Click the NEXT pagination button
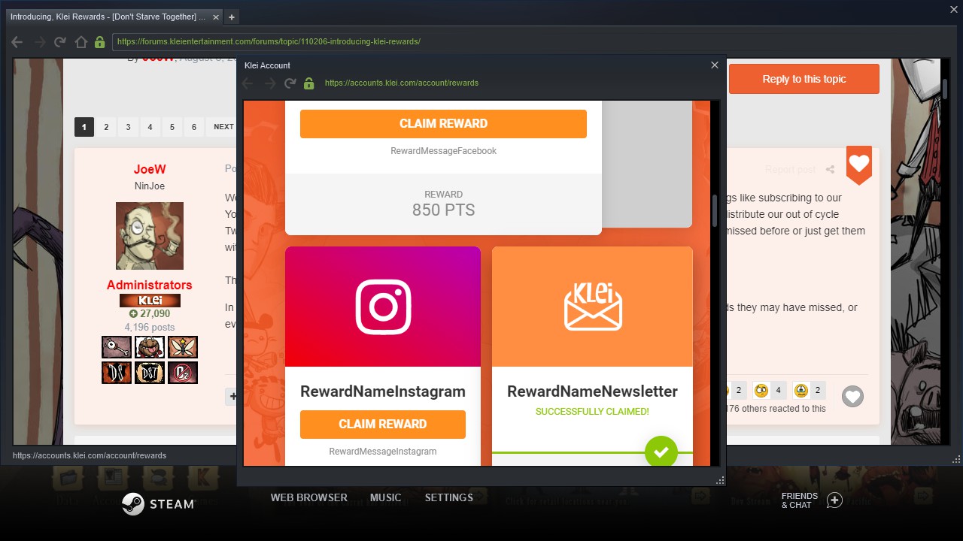Viewport: 963px width, 541px height. point(223,127)
